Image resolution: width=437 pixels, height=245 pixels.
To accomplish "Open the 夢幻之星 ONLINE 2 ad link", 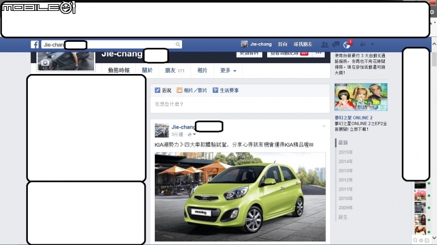I will [x=353, y=118].
